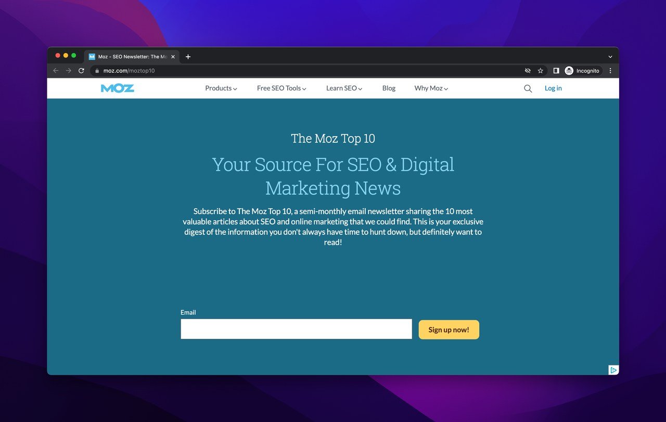The height and width of the screenshot is (422, 666).
Task: Click the tab search down chevron
Action: pos(610,57)
